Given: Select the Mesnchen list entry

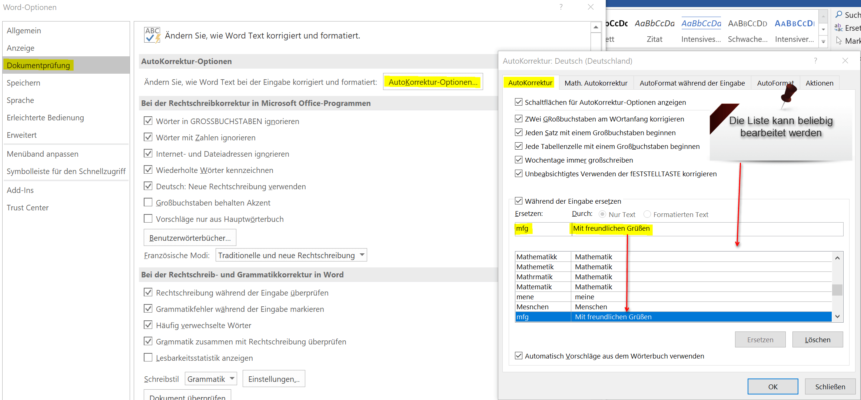Looking at the screenshot, I should 674,307.
